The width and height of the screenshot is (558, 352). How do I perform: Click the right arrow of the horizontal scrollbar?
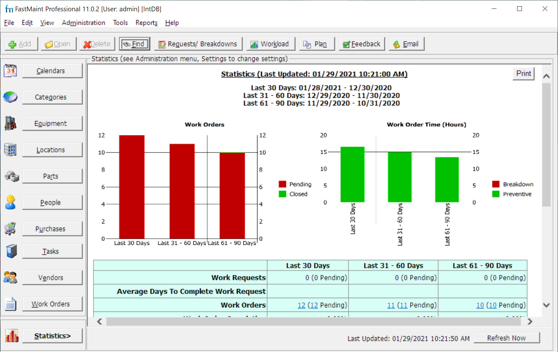click(530, 322)
